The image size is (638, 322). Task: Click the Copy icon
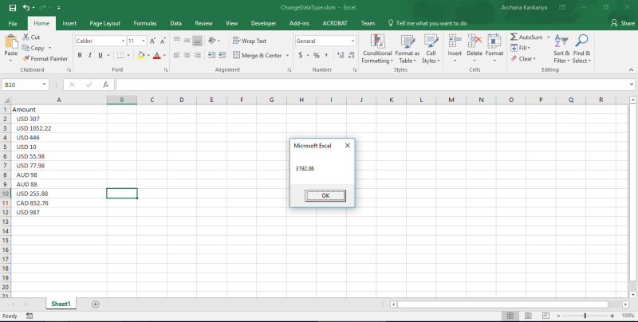click(x=26, y=48)
